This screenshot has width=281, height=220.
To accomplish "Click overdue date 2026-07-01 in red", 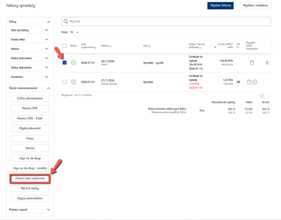I will click(196, 88).
